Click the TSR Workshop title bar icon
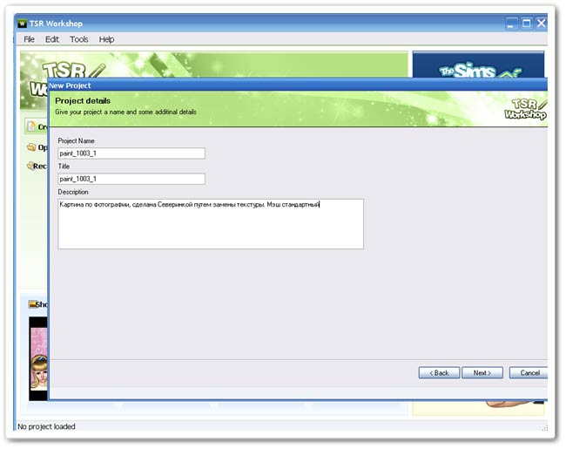The width and height of the screenshot is (566, 449). point(23,24)
